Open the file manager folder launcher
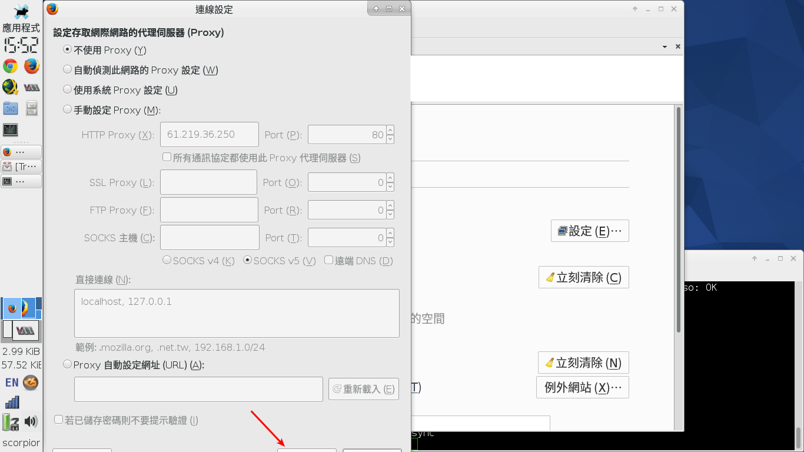This screenshot has width=804, height=452. [x=11, y=108]
